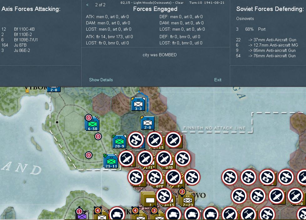Screen dimensions: 306x220
Task: Click Show Details link
Action: point(101,80)
